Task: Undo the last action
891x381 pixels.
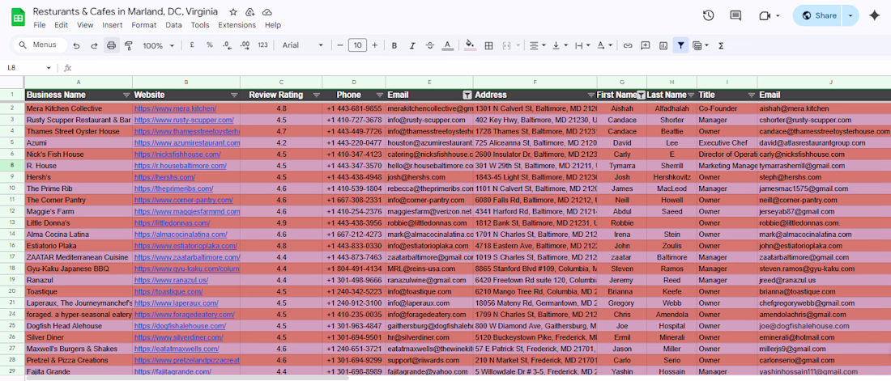Action: [x=76, y=45]
